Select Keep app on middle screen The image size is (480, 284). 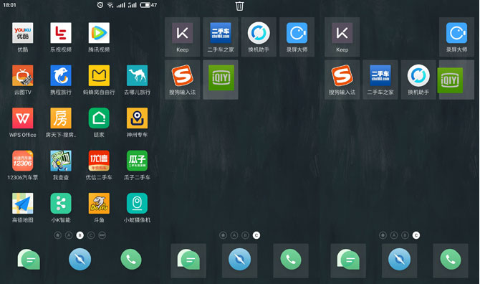coord(183,37)
